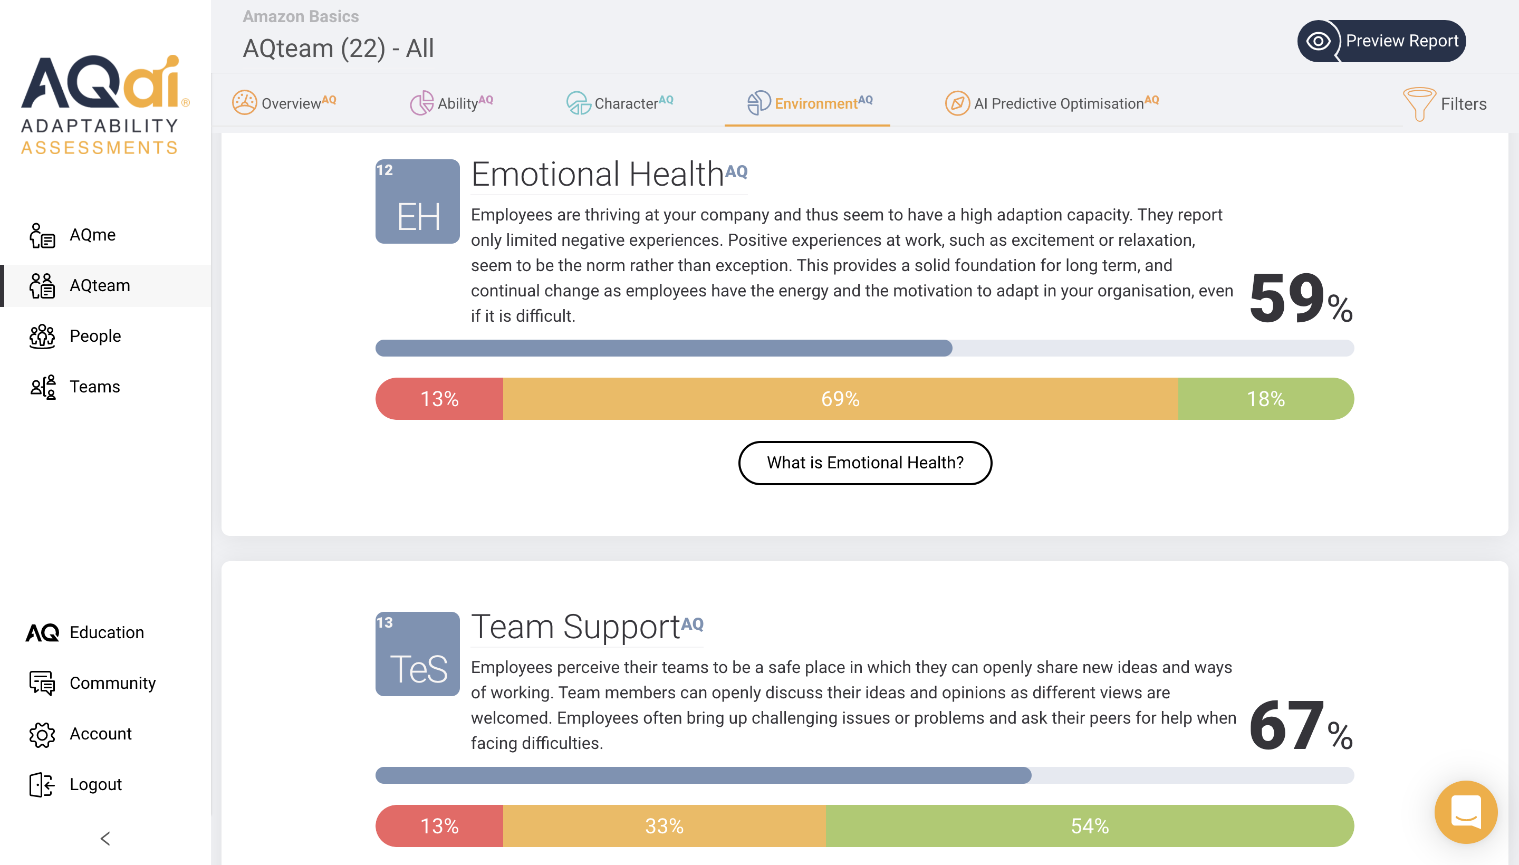
Task: Click the Education AQ icon
Action: click(42, 633)
